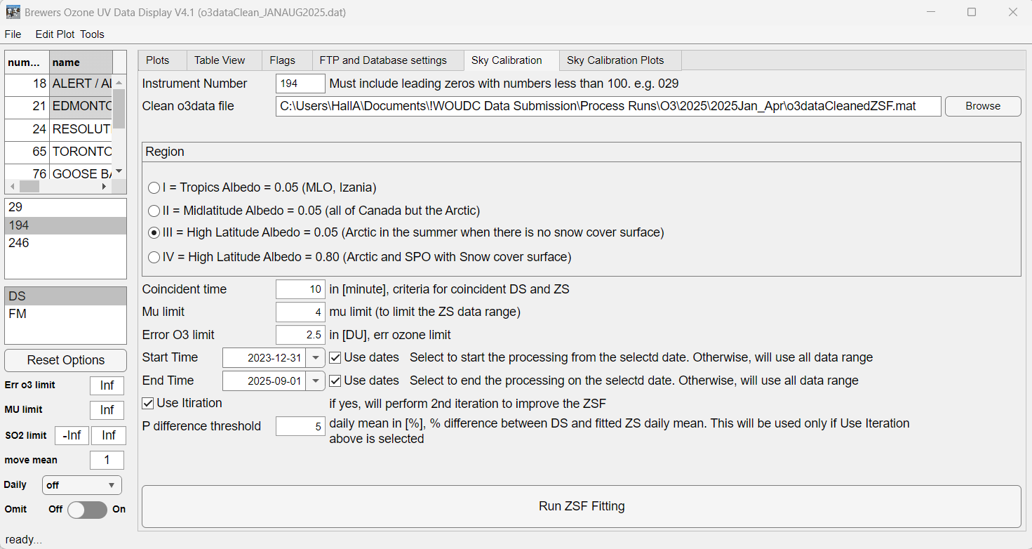The height and width of the screenshot is (549, 1032).
Task: Select Region II Midlatitude Albedo option
Action: tap(154, 211)
